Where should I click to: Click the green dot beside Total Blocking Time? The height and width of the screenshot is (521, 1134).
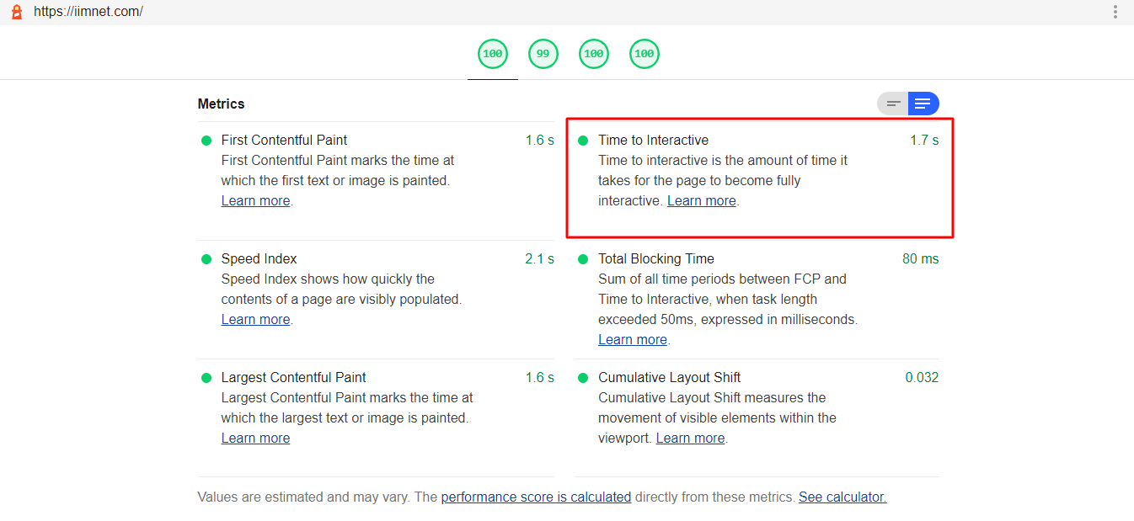pos(583,259)
